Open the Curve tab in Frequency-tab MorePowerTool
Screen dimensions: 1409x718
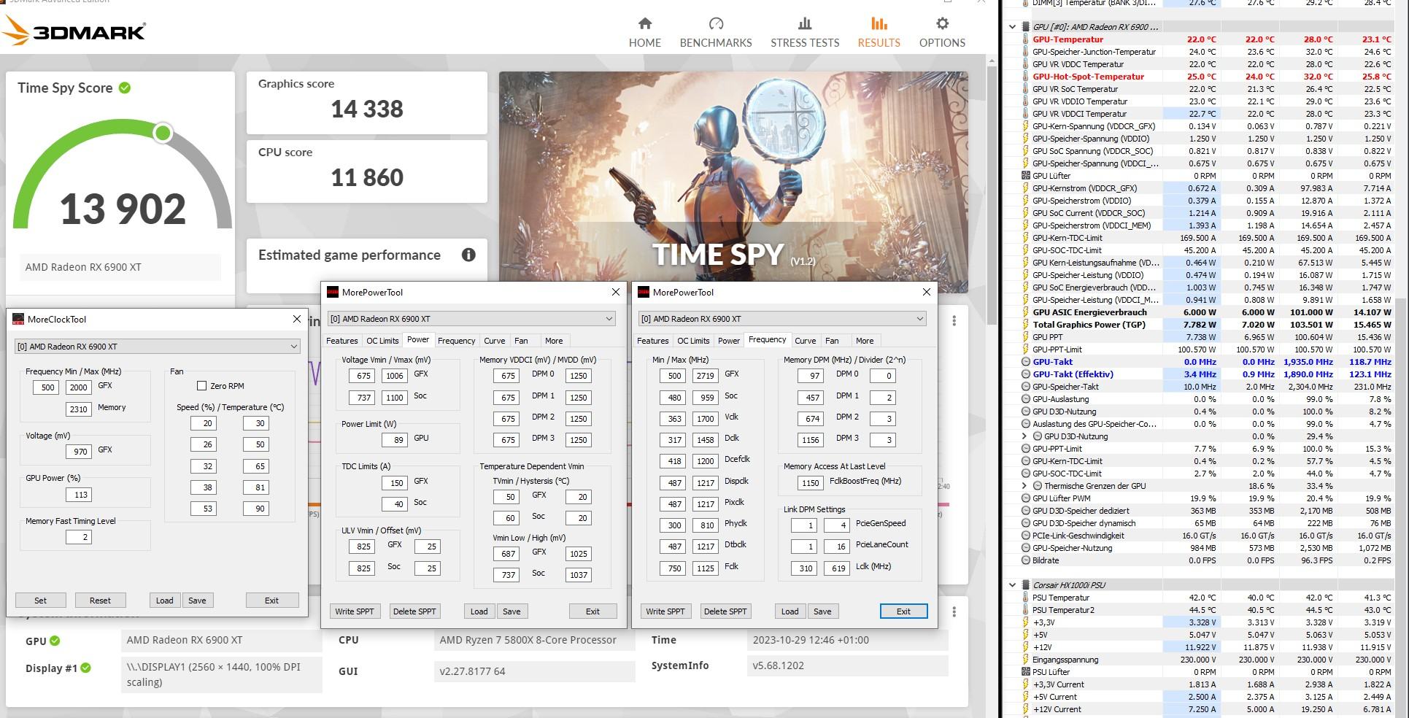click(x=806, y=341)
